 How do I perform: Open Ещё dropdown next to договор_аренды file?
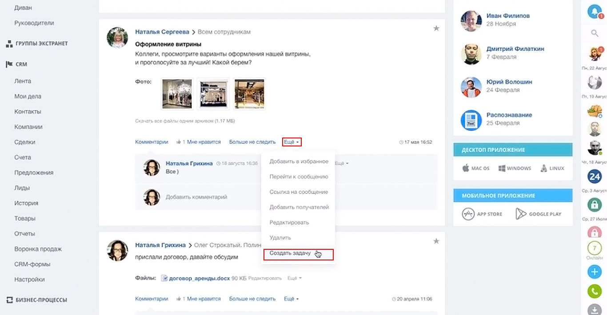click(x=294, y=278)
